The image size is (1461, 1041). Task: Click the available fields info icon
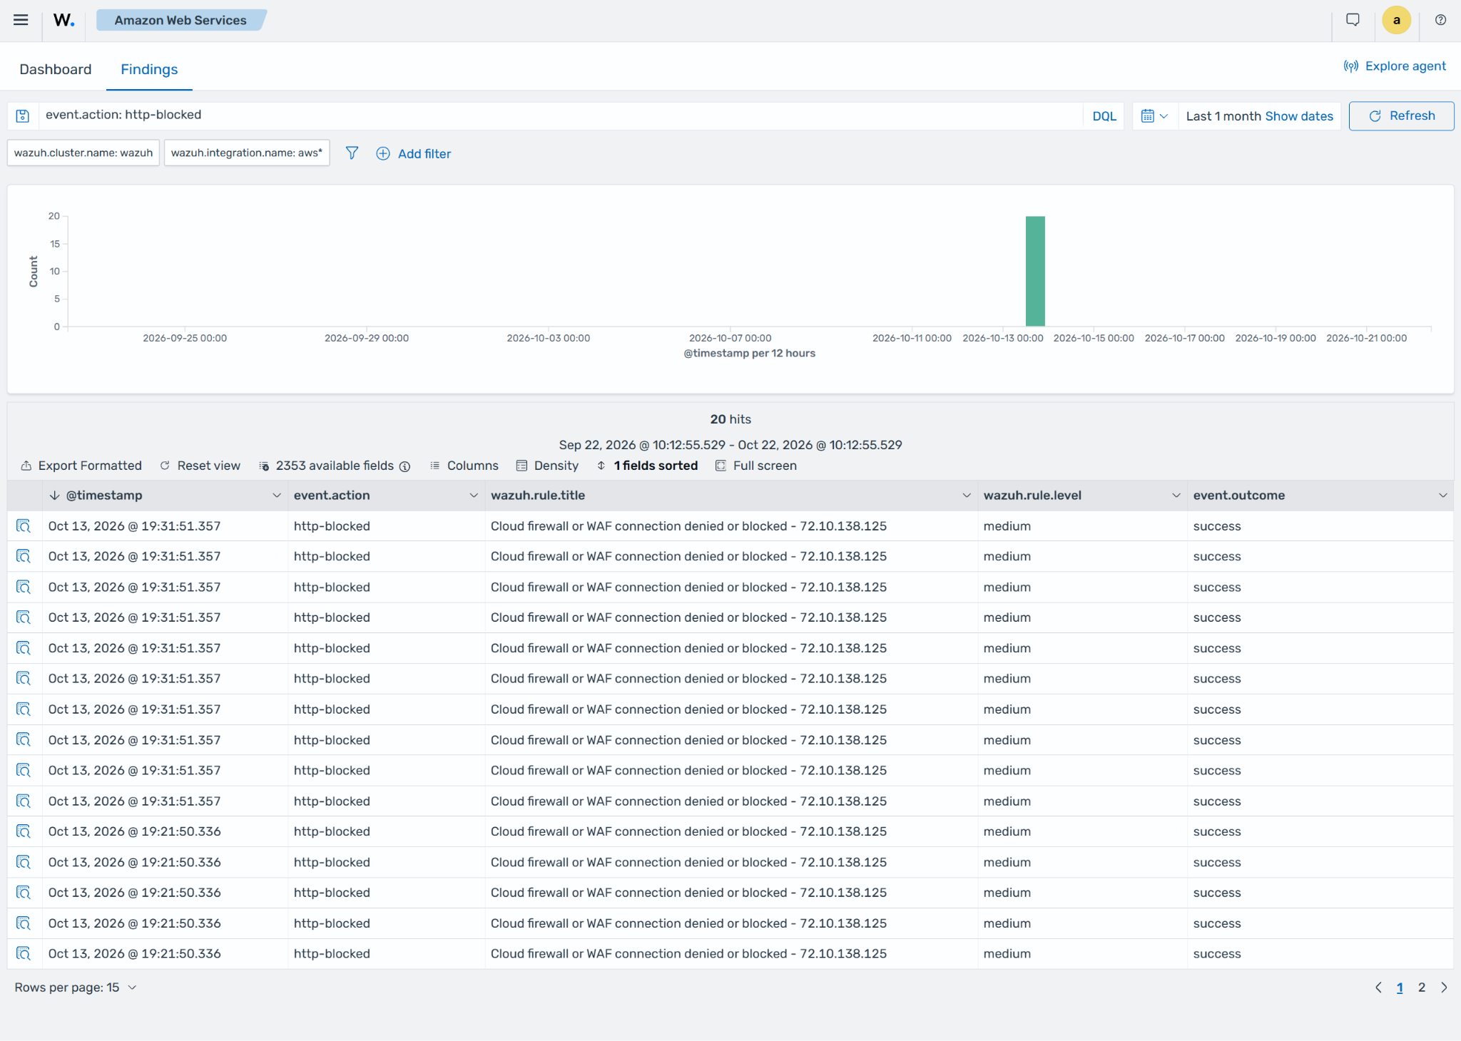(x=404, y=466)
